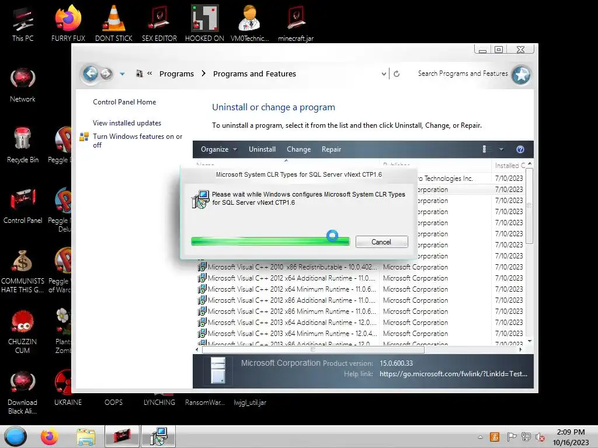Open the recent pages dropdown arrow
Image resolution: width=598 pixels, height=448 pixels.
(122, 74)
